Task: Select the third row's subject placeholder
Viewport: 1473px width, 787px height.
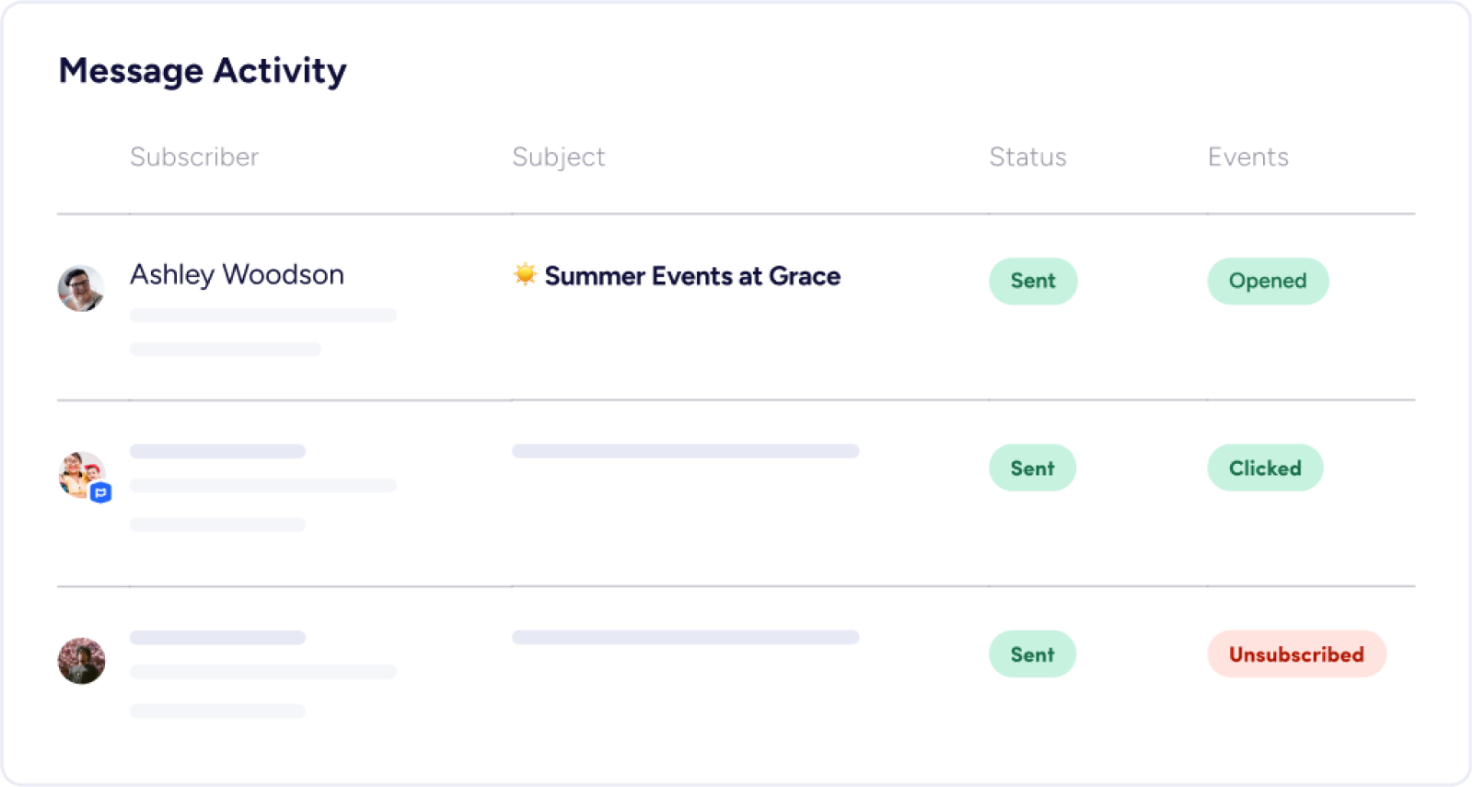Action: pos(685,637)
